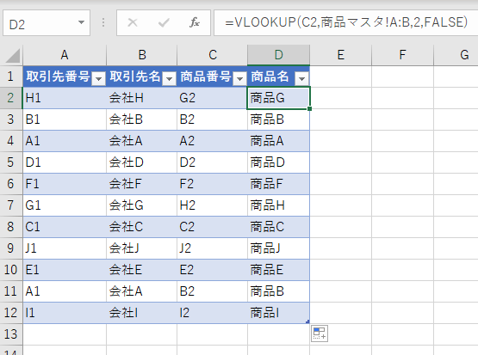Open the Name Box dropdown arrow
Image resolution: width=478 pixels, height=355 pixels.
pos(81,22)
